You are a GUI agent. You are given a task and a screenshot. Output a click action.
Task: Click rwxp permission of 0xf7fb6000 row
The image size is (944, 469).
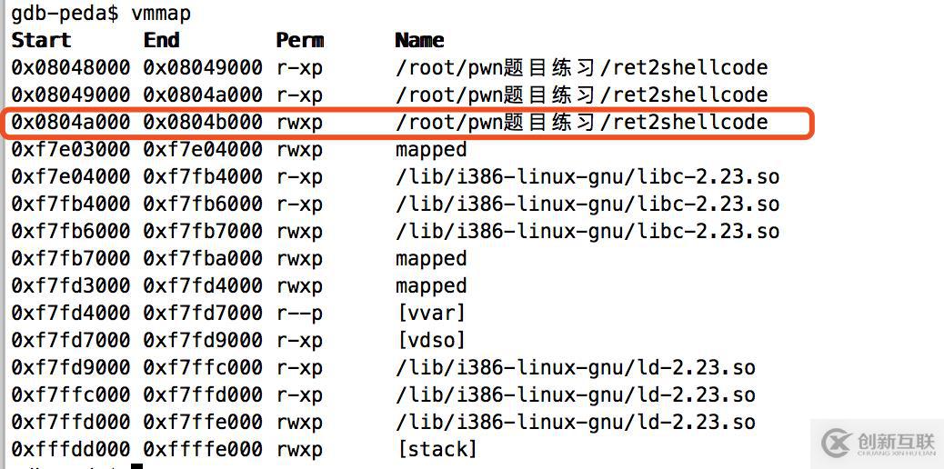click(x=300, y=233)
